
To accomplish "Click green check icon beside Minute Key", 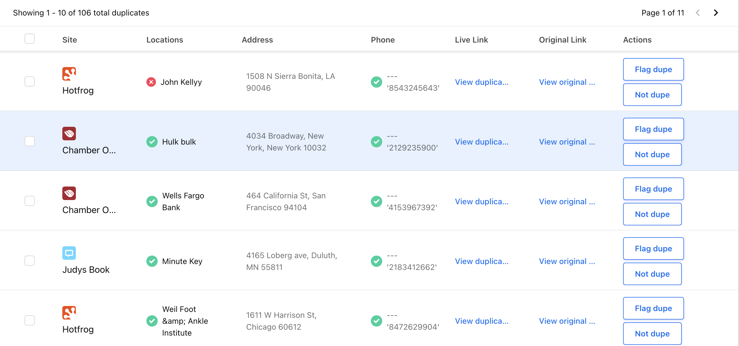I will tap(152, 261).
